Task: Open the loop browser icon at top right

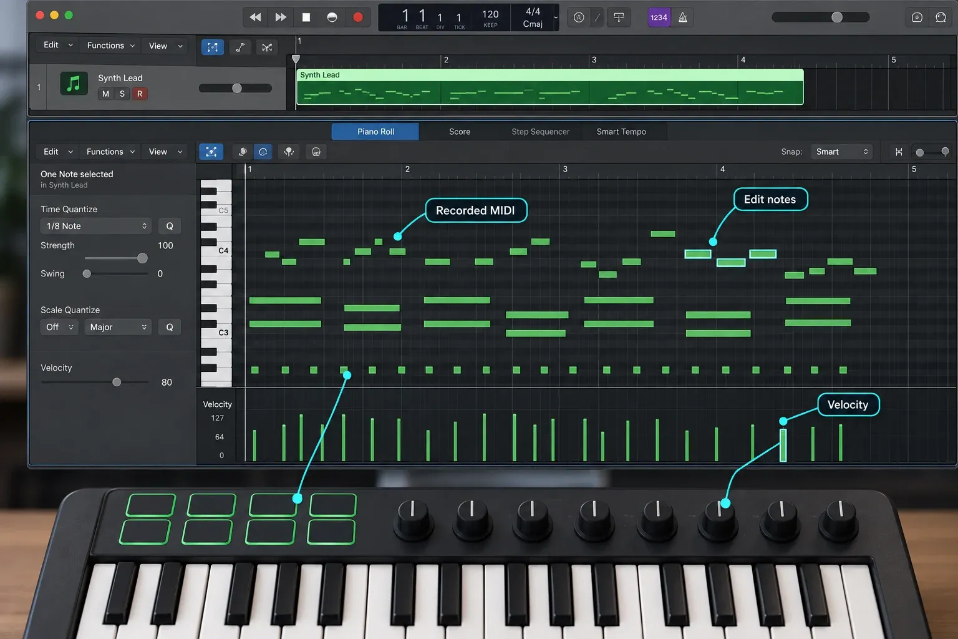Action: tap(941, 17)
